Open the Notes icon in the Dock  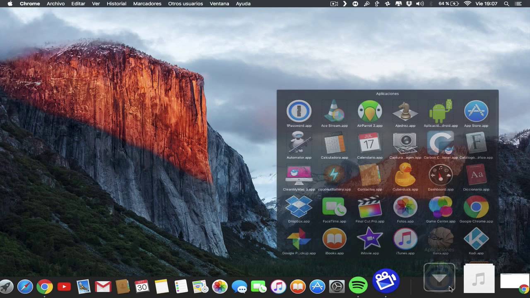coord(161,286)
